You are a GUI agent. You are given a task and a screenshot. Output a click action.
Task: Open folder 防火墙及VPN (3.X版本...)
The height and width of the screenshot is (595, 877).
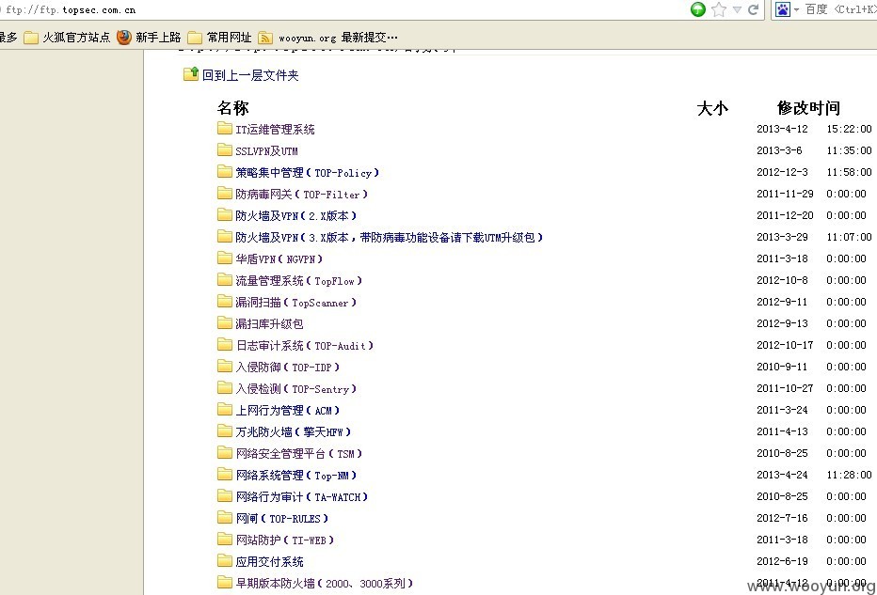tap(389, 238)
